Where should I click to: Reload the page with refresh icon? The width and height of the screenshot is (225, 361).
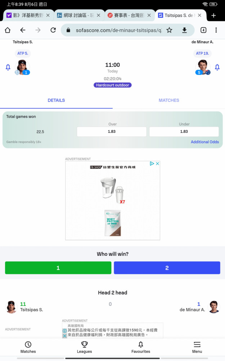pyautogui.click(x=53, y=30)
